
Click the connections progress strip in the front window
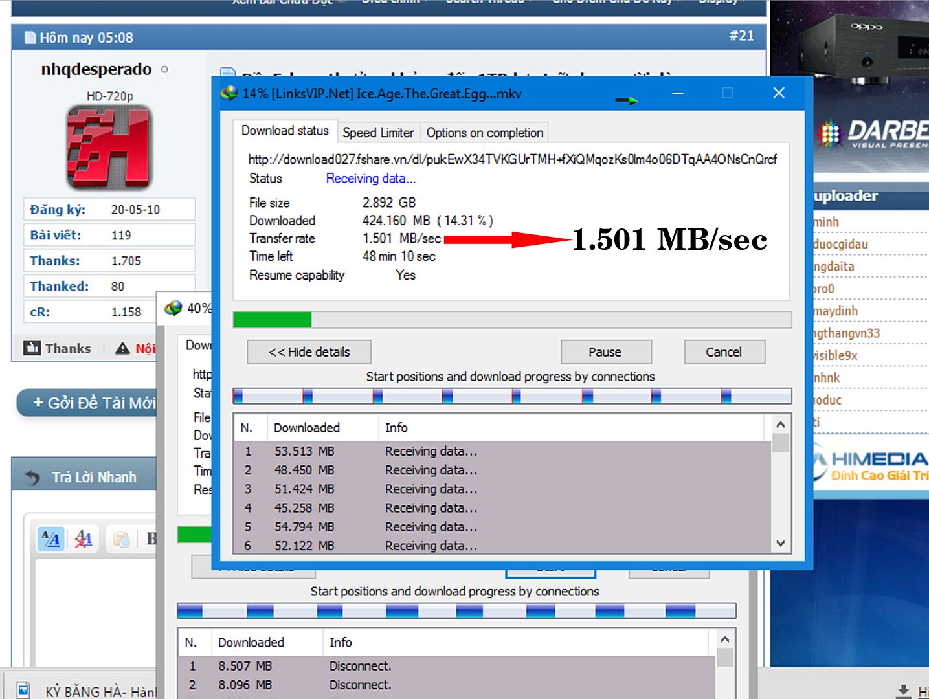(x=512, y=396)
